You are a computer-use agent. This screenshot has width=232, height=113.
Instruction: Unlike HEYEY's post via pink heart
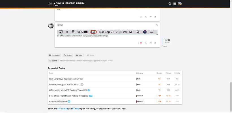coord(141,43)
